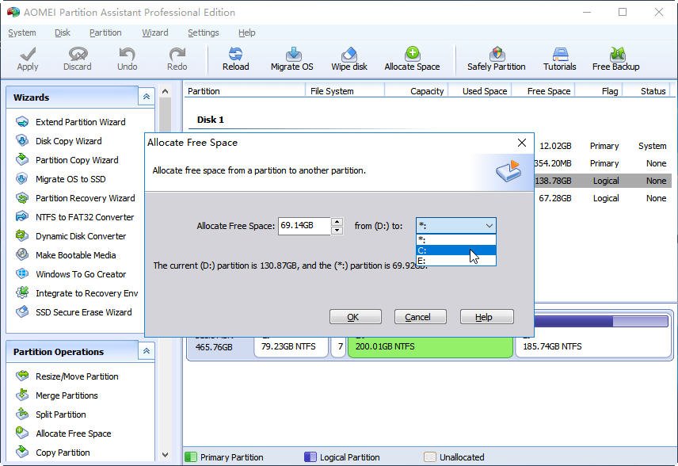Screen dimensions: 678x466
Task: Open the Settings menu
Action: pyautogui.click(x=204, y=32)
